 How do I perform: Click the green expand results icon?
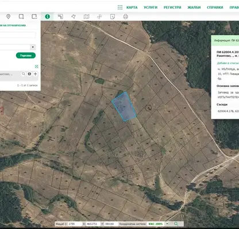[x=37, y=66]
